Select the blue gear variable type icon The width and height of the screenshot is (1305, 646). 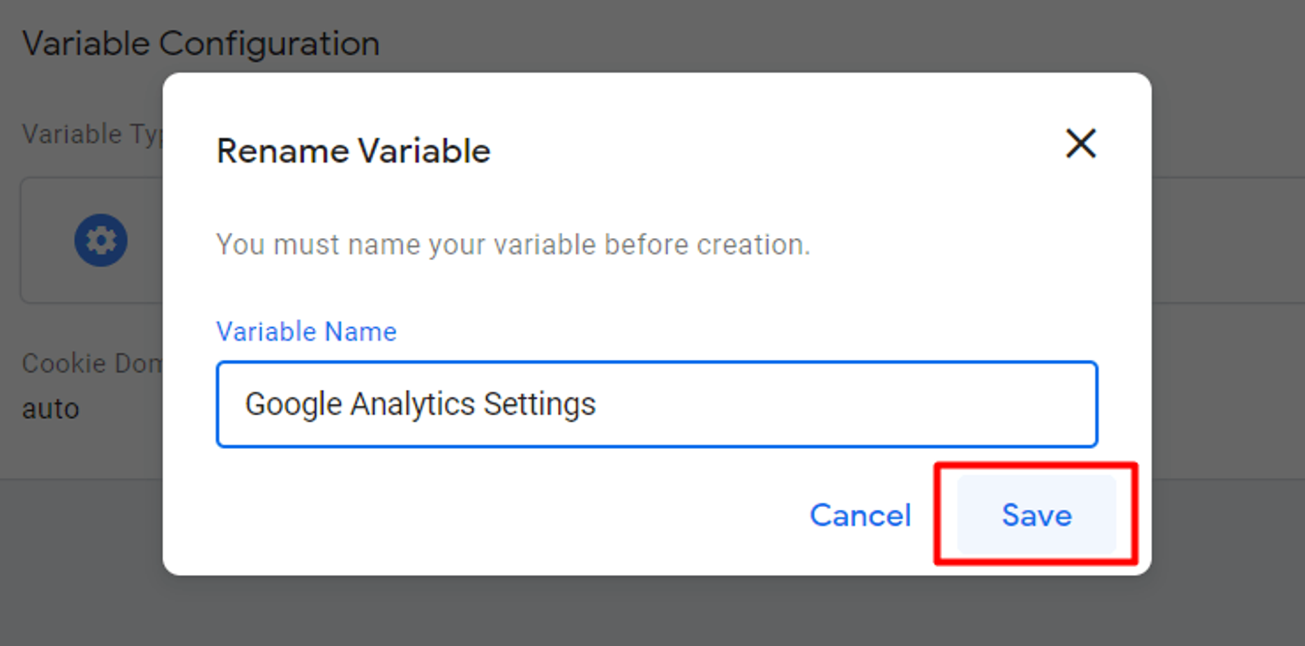click(100, 240)
